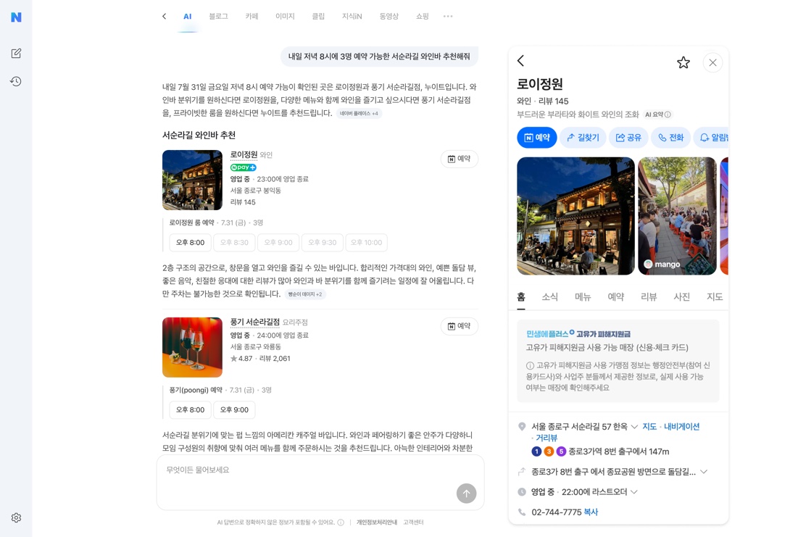This screenshot has width=806, height=537.
Task: Bookmark 로이정원 with the star icon
Action: [684, 63]
